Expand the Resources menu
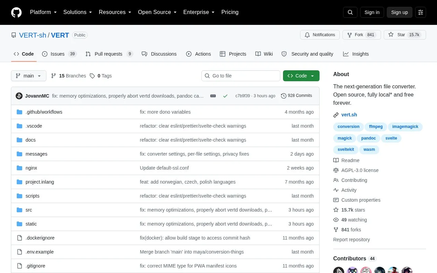 pos(115,12)
